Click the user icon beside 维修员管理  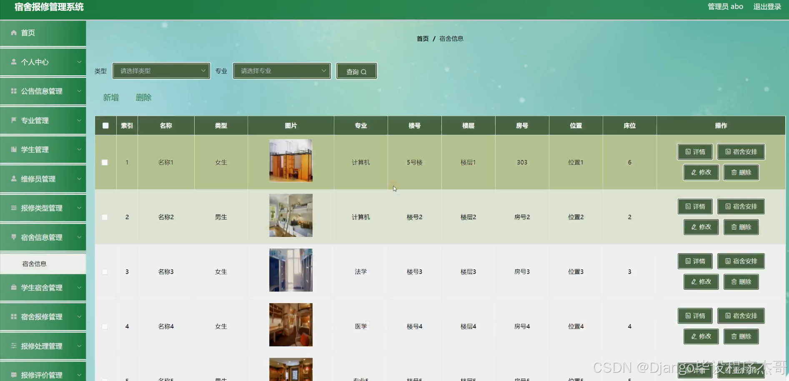14,179
